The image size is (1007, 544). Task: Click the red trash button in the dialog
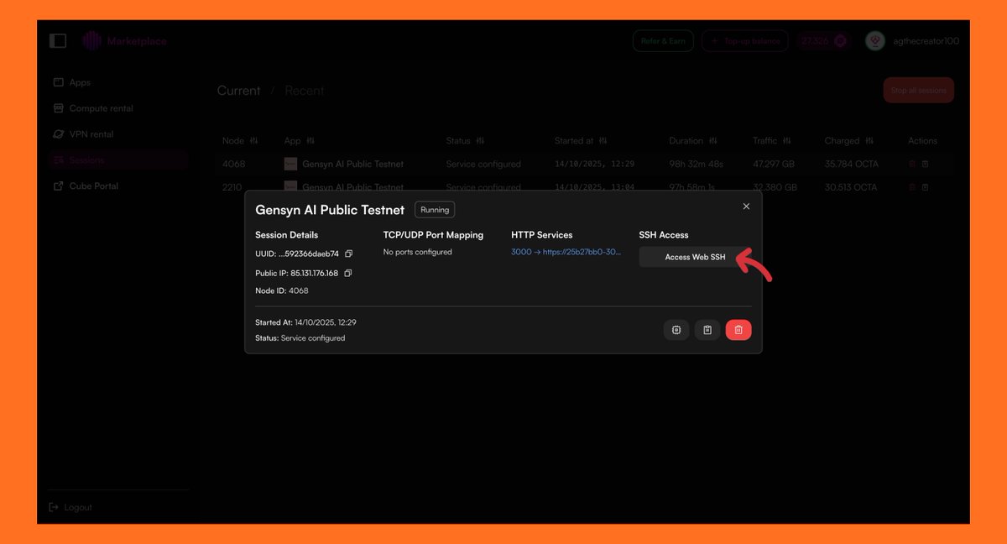coord(738,330)
